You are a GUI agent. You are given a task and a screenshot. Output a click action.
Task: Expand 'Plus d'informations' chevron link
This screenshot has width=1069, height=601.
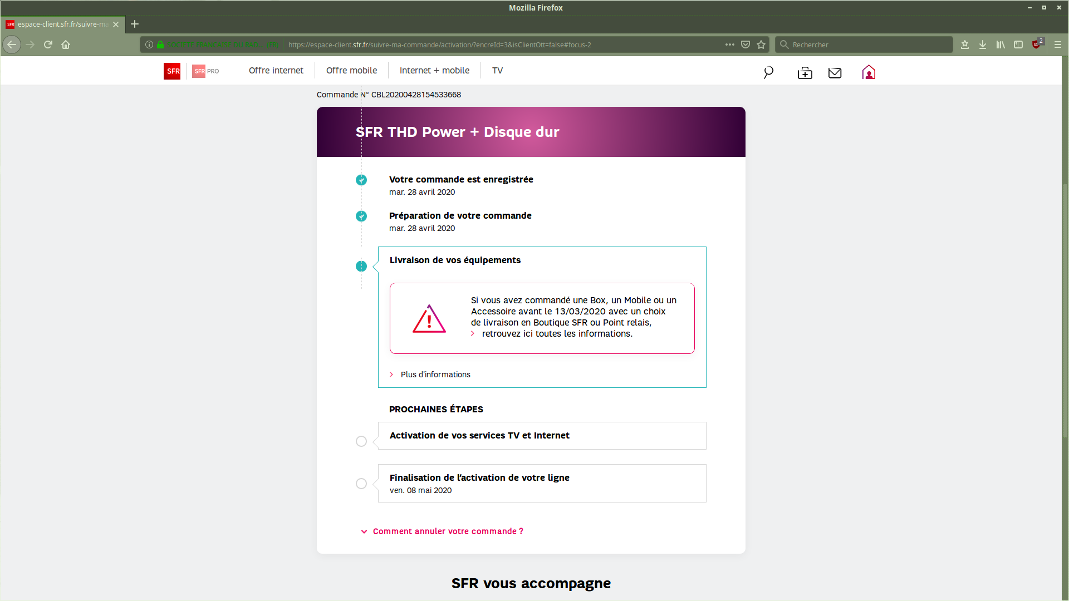(435, 375)
